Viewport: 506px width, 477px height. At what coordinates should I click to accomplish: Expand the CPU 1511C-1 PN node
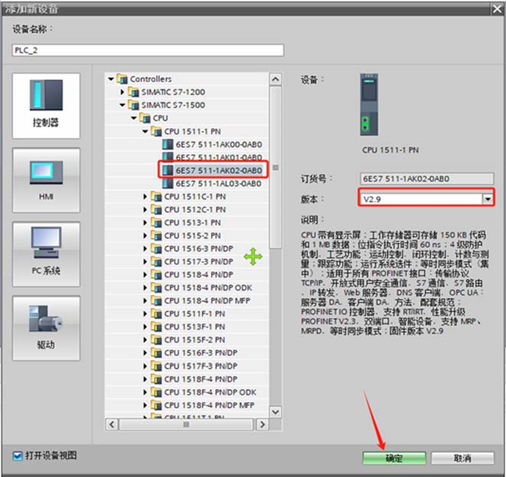click(x=145, y=197)
